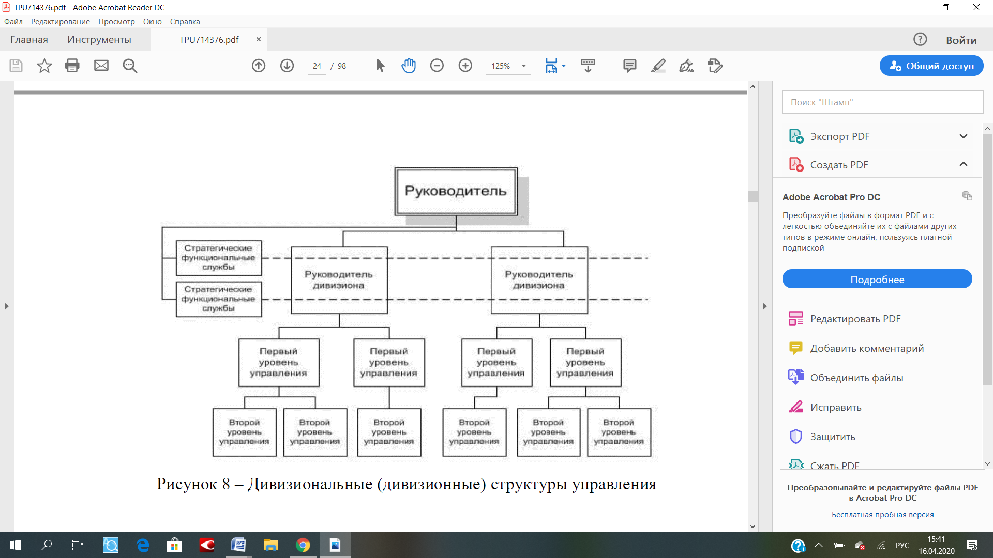
Task: Activate the Hand pan tool
Action: pyautogui.click(x=409, y=66)
